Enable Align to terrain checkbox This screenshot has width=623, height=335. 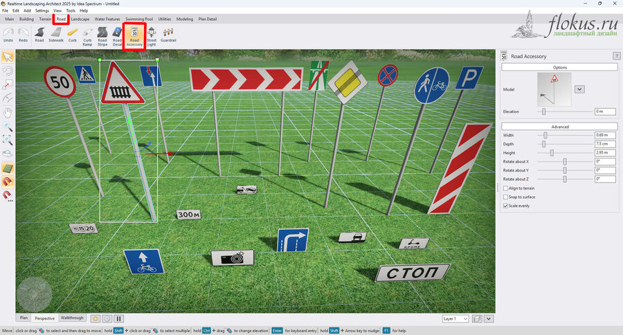click(x=505, y=188)
